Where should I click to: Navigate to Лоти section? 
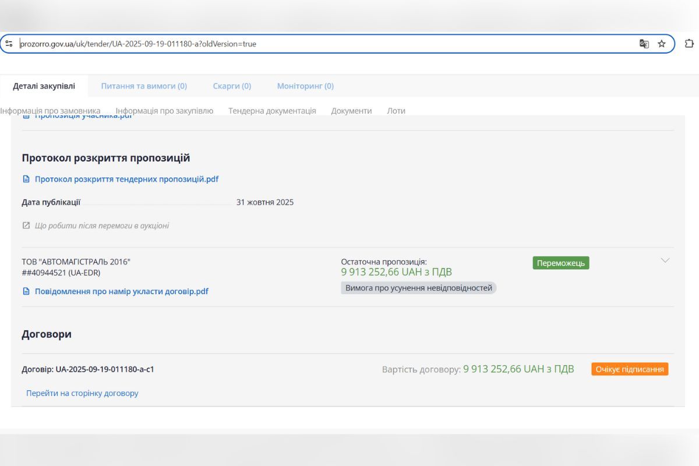coord(396,111)
